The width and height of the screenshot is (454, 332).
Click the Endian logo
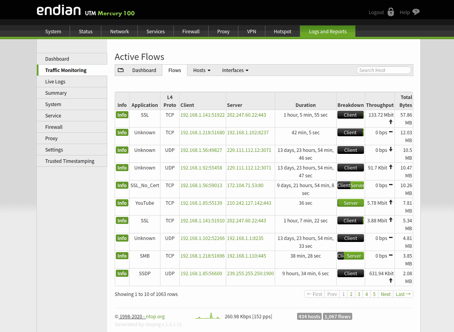(x=59, y=11)
